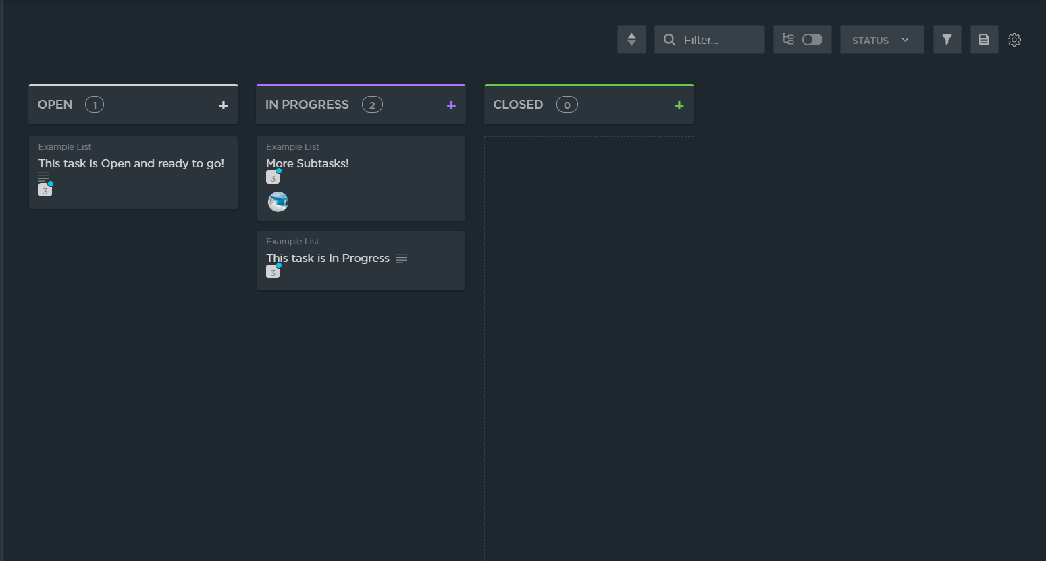1046x561 pixels.
Task: Click the save view disk icon
Action: [x=984, y=40]
